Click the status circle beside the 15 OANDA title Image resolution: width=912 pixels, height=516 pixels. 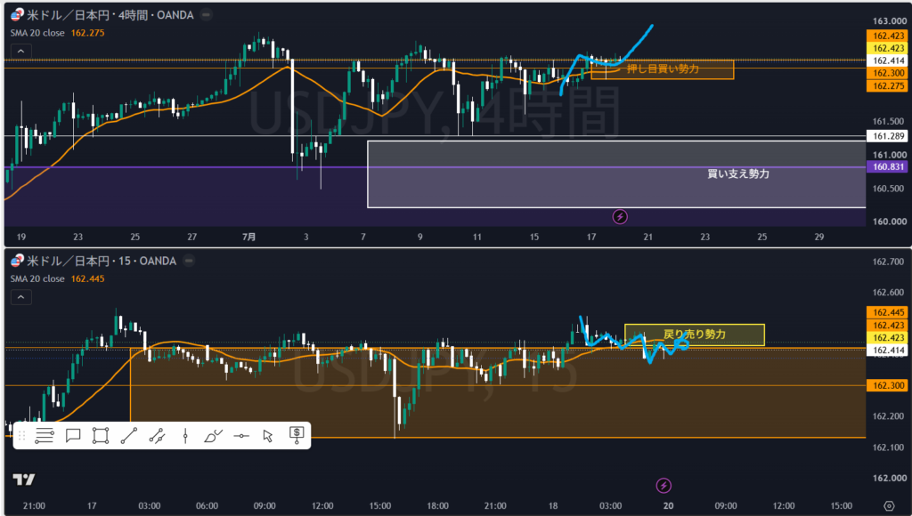pos(189,261)
